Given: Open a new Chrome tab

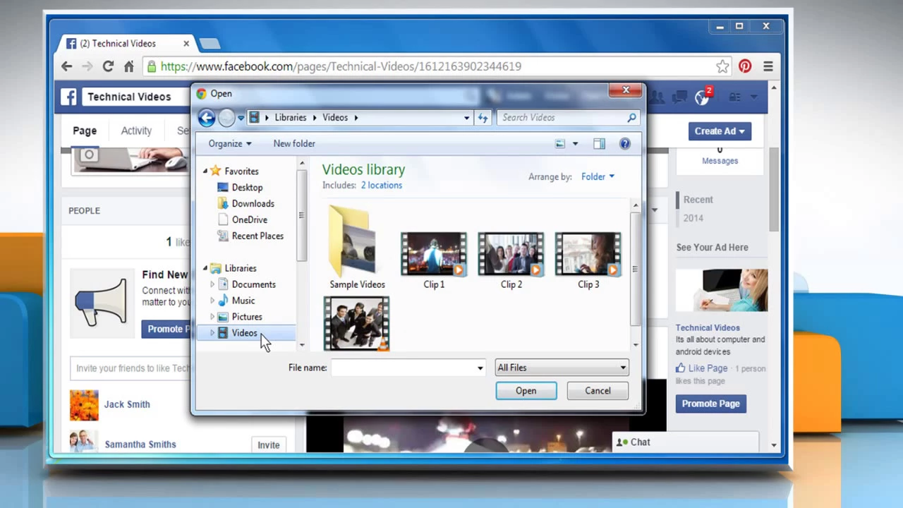Looking at the screenshot, I should tap(210, 44).
